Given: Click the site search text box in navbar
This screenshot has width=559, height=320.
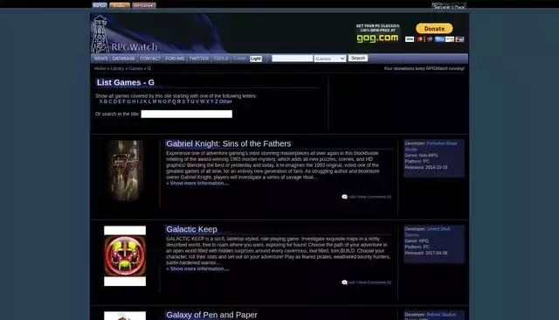Looking at the screenshot, I should point(292,59).
